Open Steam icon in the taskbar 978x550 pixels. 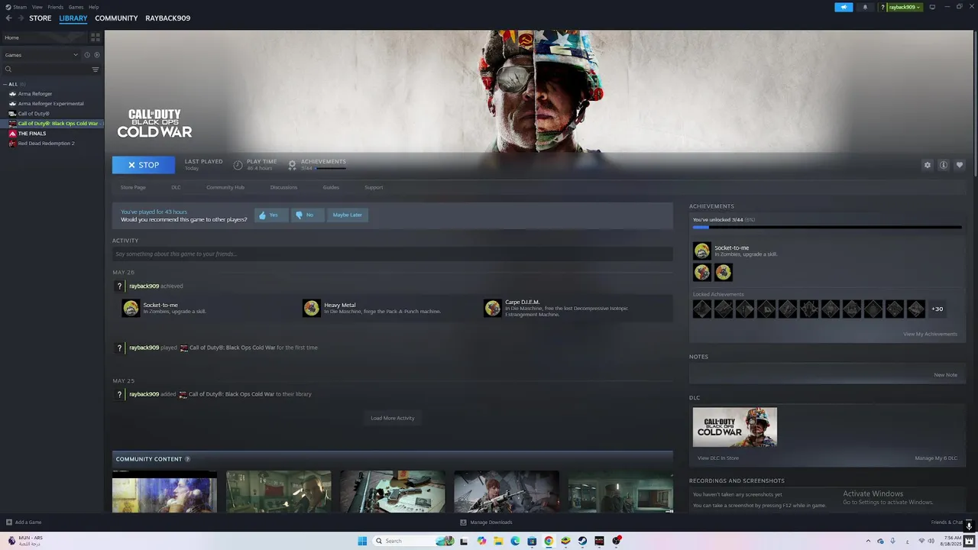point(582,541)
